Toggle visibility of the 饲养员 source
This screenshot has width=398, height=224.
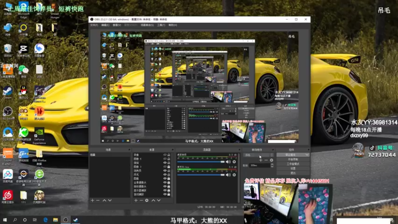point(165,171)
